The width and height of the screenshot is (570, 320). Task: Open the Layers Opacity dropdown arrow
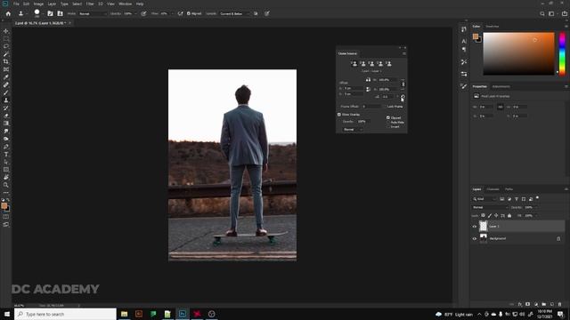[535, 207]
